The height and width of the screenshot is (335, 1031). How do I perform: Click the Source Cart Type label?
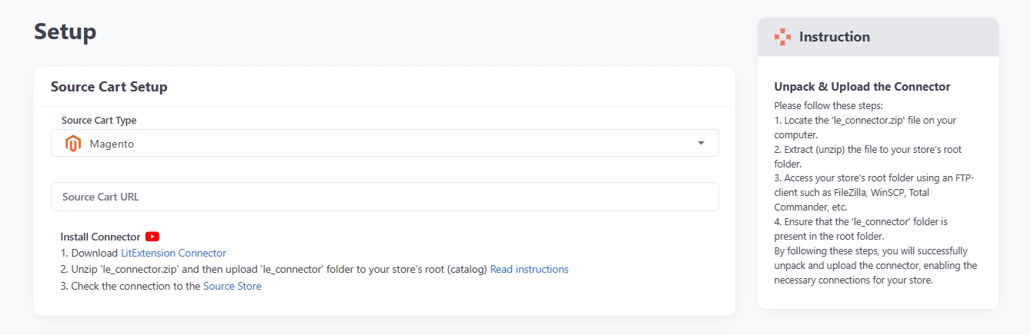click(x=99, y=121)
